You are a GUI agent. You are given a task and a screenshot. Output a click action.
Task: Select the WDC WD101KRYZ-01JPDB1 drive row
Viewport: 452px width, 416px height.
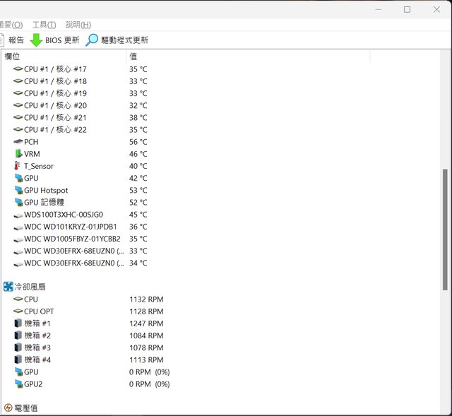pyautogui.click(x=70, y=227)
